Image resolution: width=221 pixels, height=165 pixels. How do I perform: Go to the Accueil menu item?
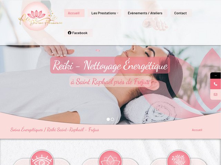coord(74,13)
